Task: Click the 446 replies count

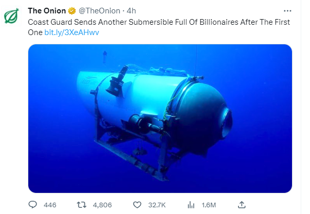Action: coord(50,205)
